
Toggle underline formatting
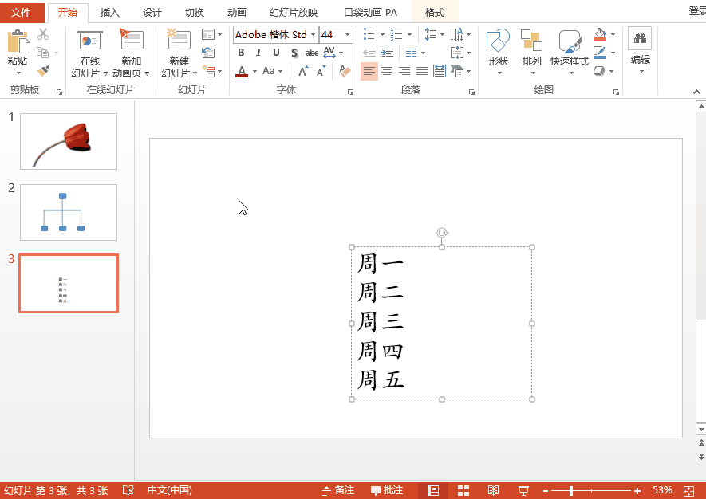pyautogui.click(x=275, y=52)
